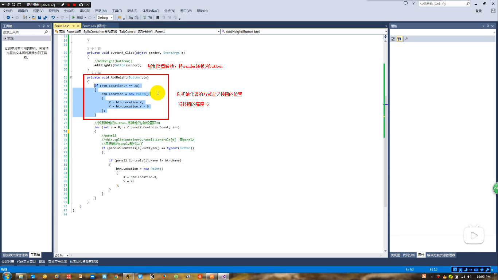This screenshot has width=498, height=280.
Task: Click the vertical scrollbar in code editor
Action: point(386,110)
